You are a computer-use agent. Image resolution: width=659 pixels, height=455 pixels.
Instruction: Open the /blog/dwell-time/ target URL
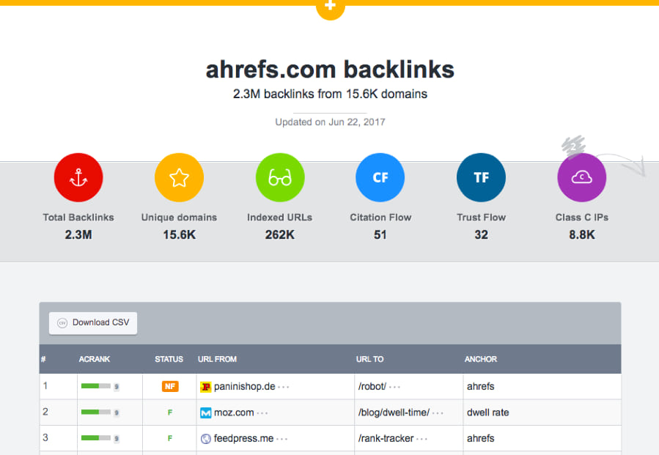(x=394, y=413)
